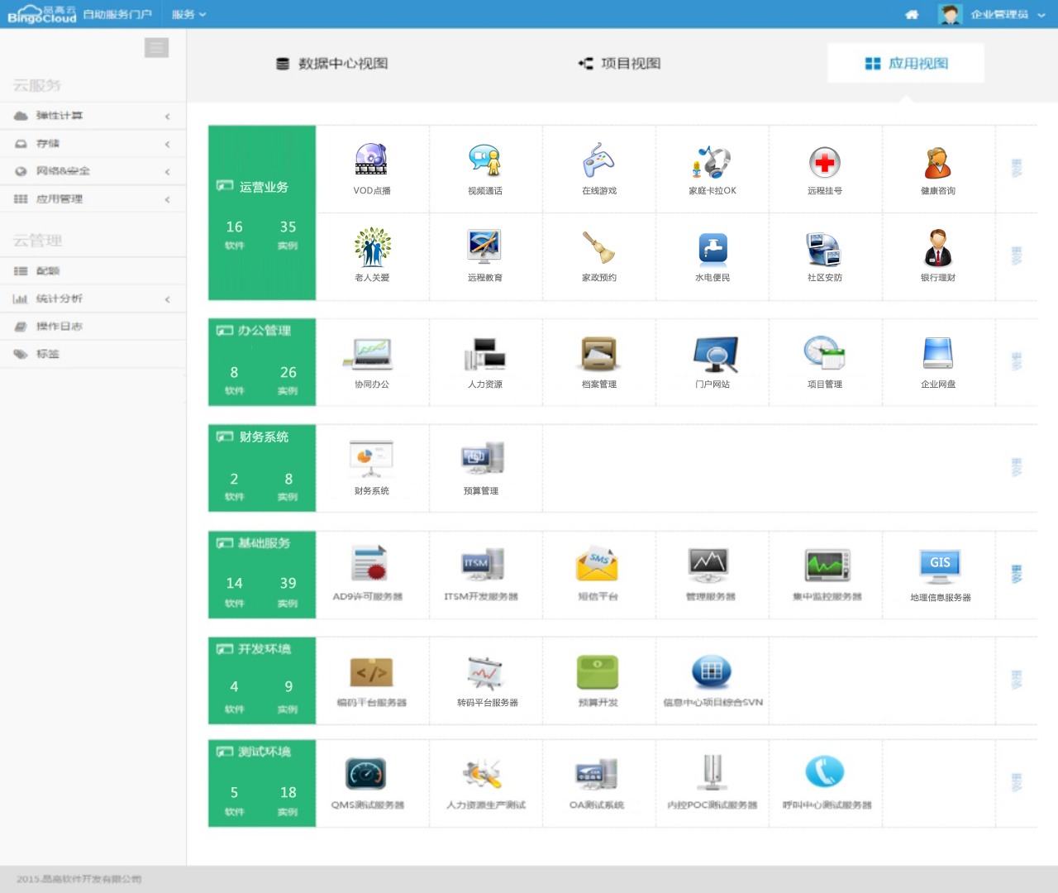Open the 银行理财 application

pyautogui.click(x=938, y=247)
